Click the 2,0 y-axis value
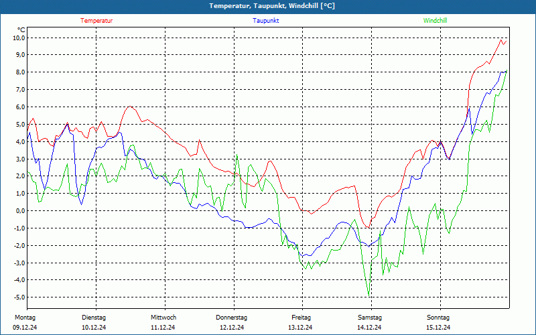The width and height of the screenshot is (536, 335). click(x=20, y=176)
